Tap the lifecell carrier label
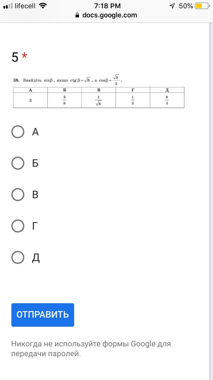Screen dimensions: 213x380 click(x=25, y=6)
